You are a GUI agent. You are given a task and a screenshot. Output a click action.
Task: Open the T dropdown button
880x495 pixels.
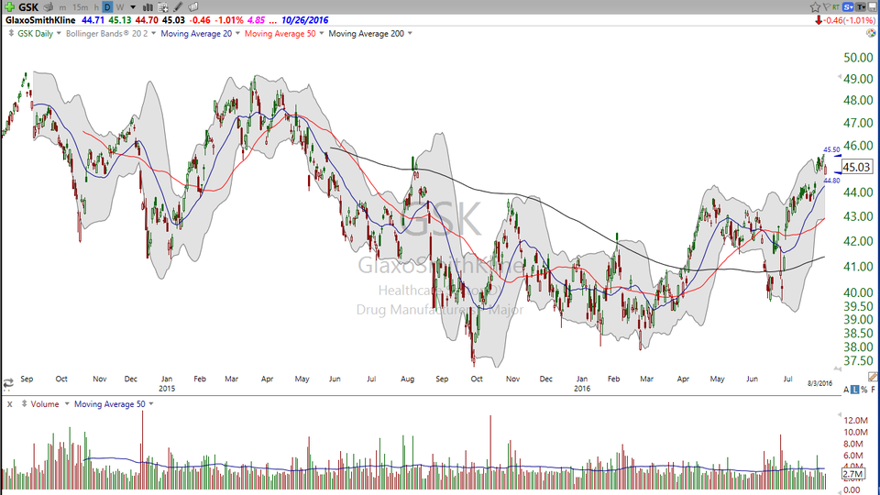860,7
